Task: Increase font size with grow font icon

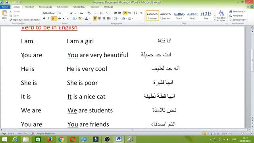Action: 71,13
